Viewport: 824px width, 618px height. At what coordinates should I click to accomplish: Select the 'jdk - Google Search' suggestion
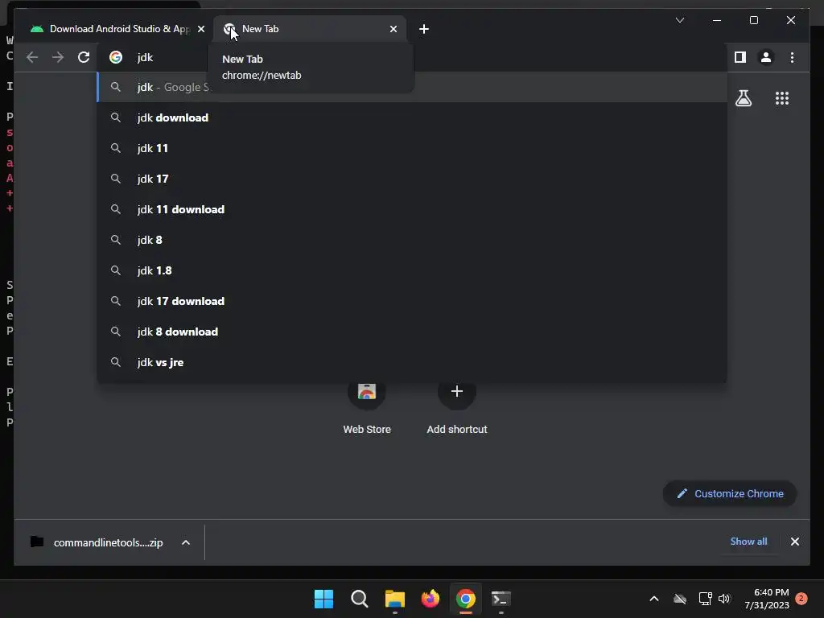point(412,87)
